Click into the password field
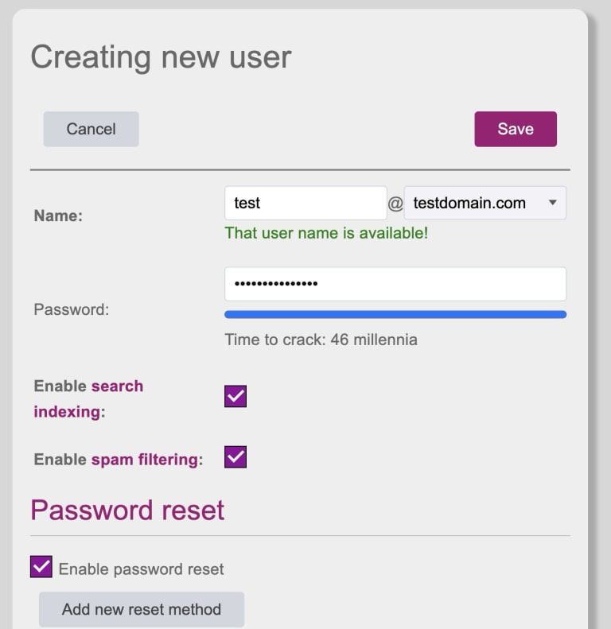The height and width of the screenshot is (629, 611). tap(395, 284)
